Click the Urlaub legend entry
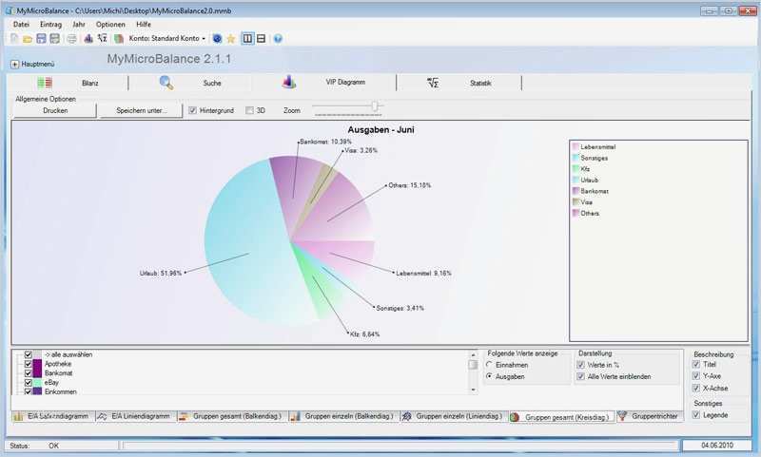 tap(585, 180)
